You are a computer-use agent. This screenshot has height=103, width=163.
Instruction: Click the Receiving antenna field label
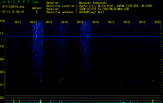pyautogui.click(x=60, y=12)
